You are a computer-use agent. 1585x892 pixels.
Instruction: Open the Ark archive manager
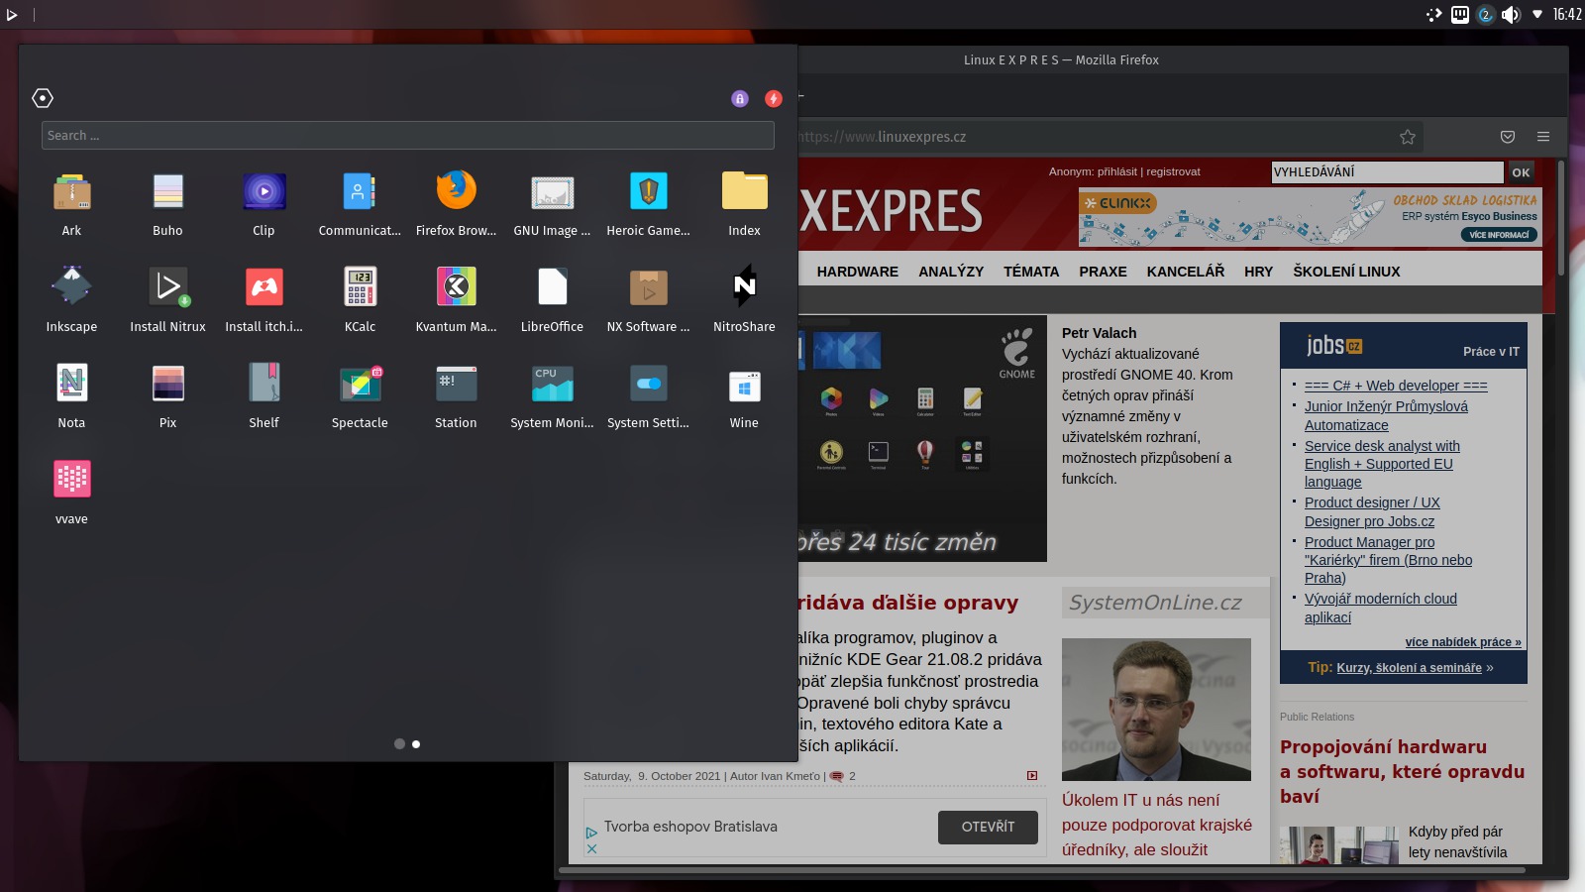click(x=71, y=204)
